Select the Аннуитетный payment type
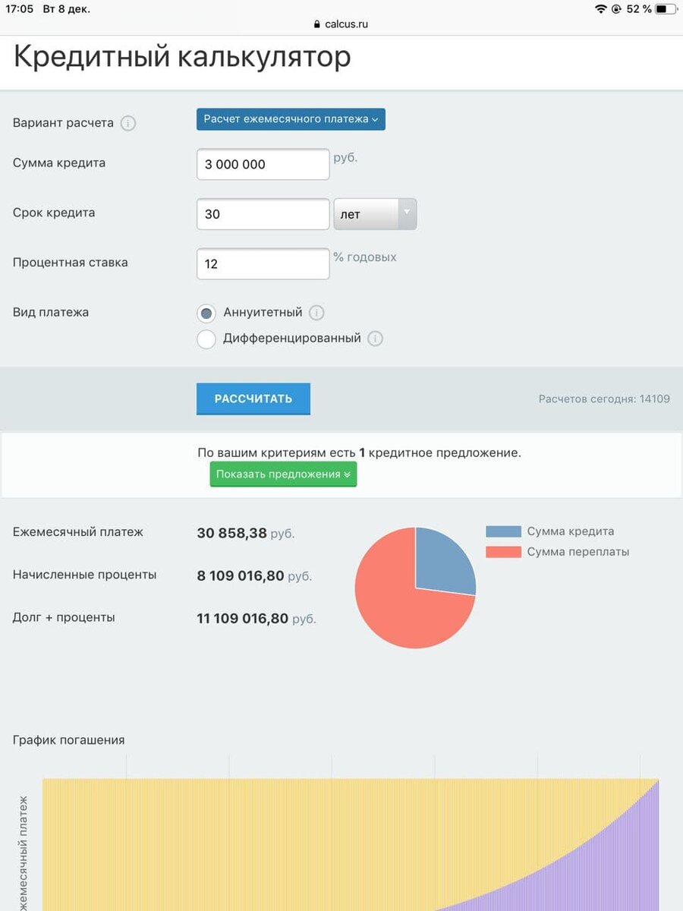Image resolution: width=683 pixels, height=911 pixels. (206, 313)
